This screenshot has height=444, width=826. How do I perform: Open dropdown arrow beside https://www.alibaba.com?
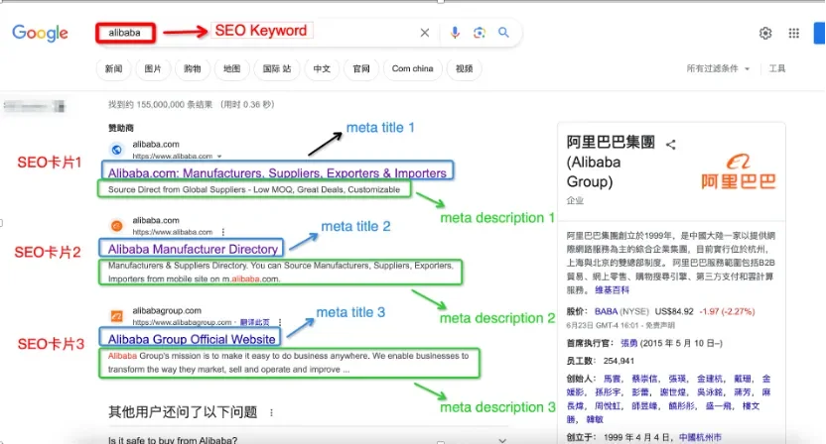[x=218, y=157]
